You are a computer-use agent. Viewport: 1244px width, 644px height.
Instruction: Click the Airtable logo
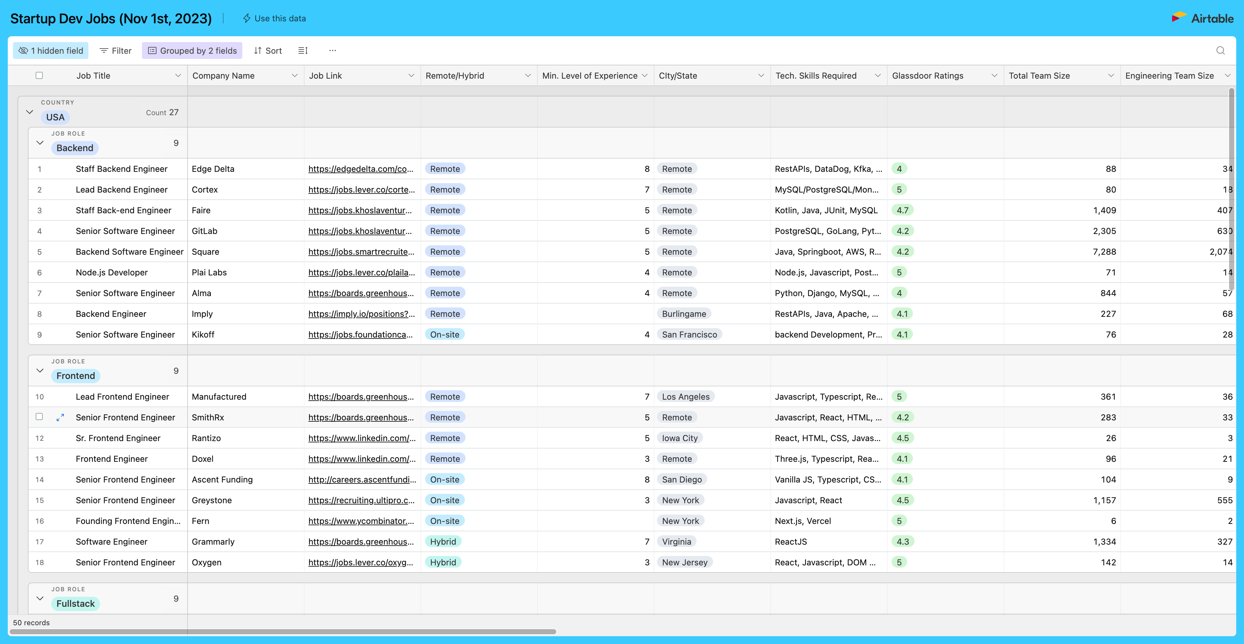pos(1203,18)
